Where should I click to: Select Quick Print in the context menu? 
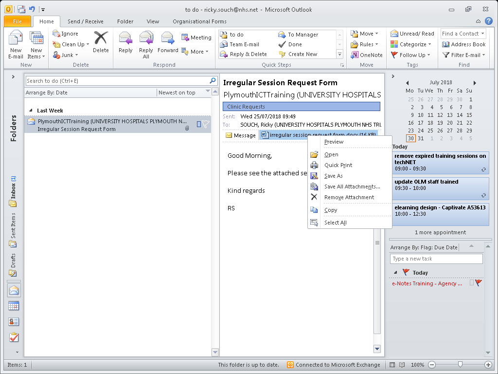pyautogui.click(x=338, y=165)
